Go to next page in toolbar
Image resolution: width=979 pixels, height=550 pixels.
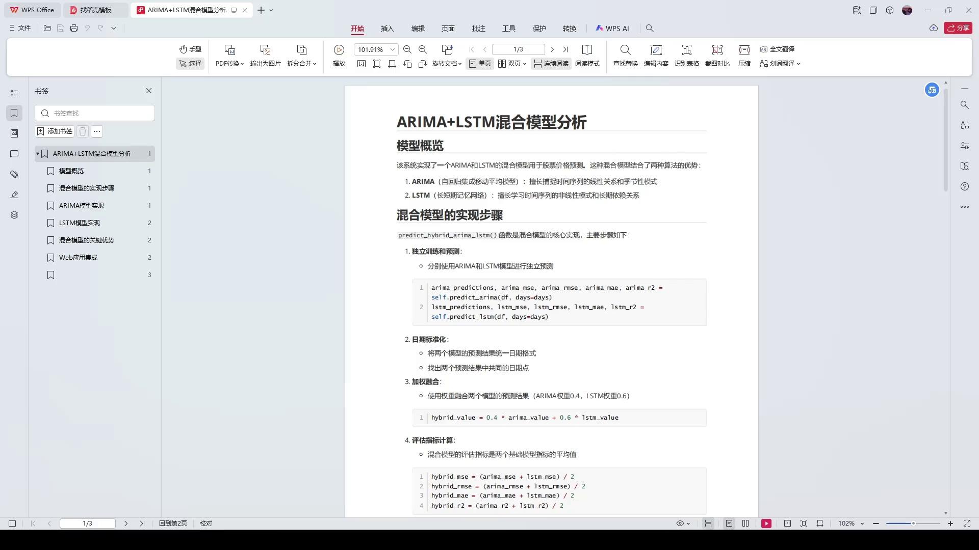[552, 49]
